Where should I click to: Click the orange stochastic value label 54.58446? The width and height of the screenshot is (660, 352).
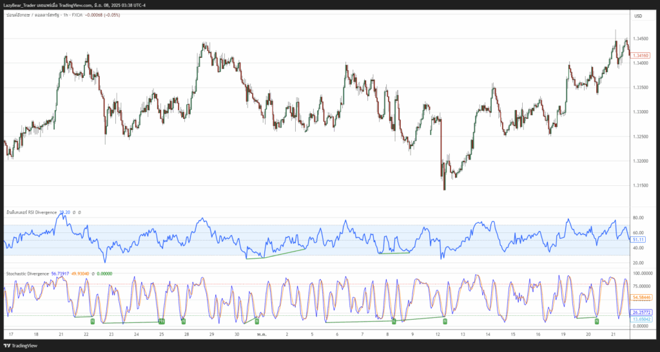[x=642, y=297]
